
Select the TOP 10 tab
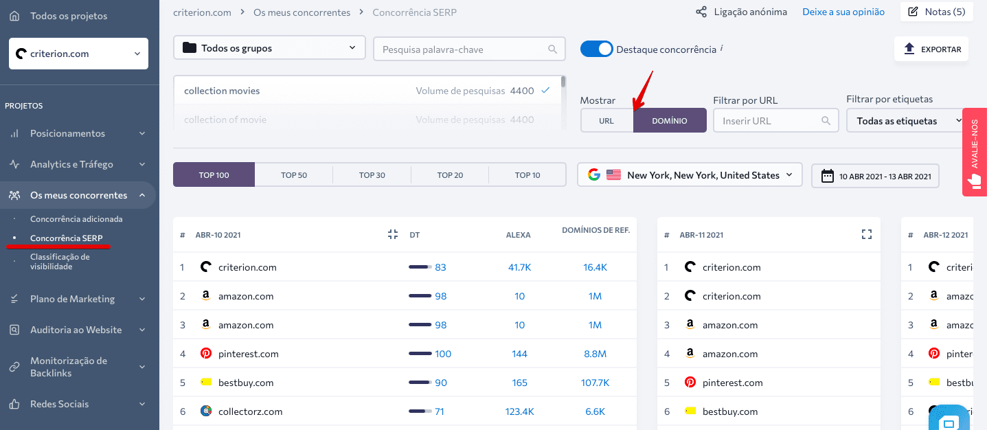pos(527,174)
